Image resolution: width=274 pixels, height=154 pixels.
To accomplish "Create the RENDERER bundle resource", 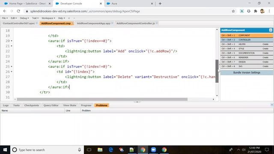I will (x=265, y=57).
